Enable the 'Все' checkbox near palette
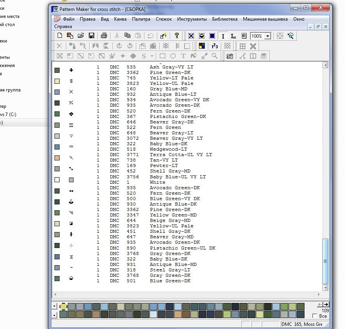 pyautogui.click(x=315, y=316)
